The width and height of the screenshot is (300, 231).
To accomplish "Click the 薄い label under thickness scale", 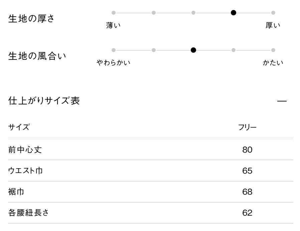I will coord(114,25).
